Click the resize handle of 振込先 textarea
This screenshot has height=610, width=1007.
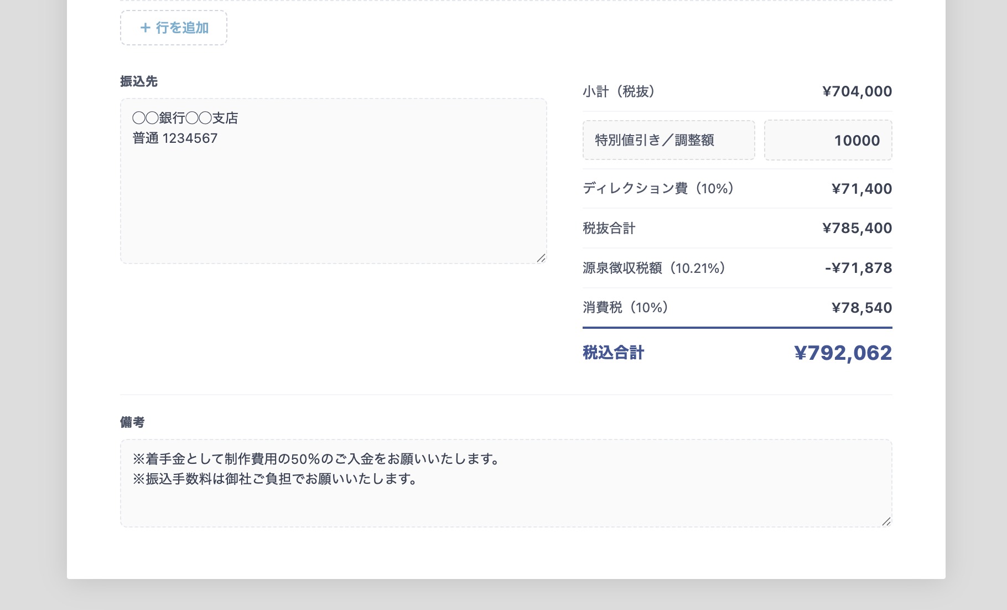tap(541, 258)
